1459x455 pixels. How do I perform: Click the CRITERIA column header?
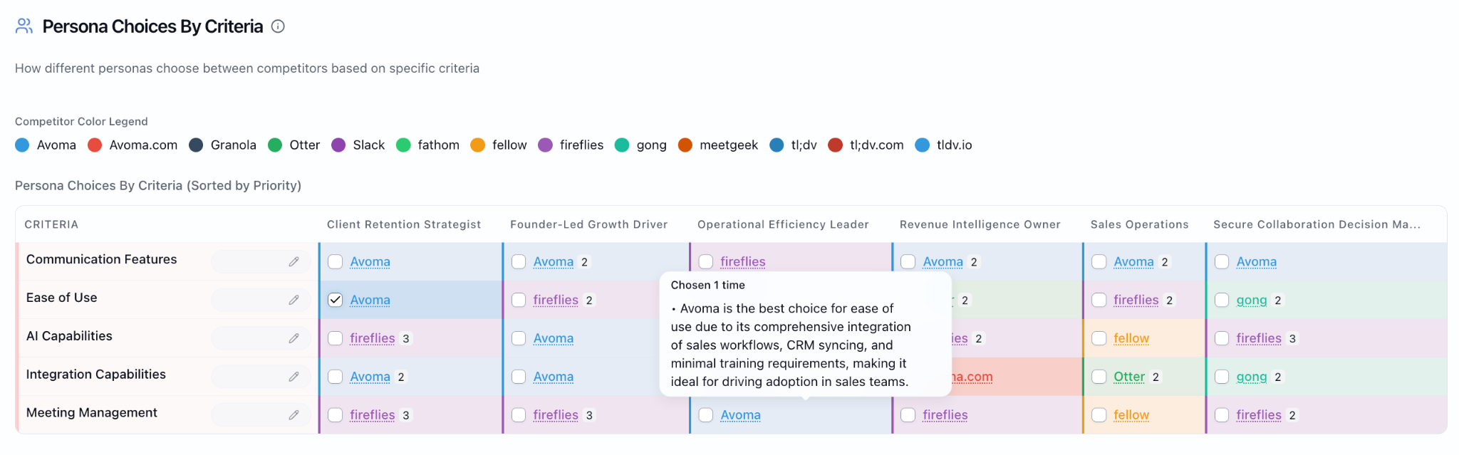point(51,224)
